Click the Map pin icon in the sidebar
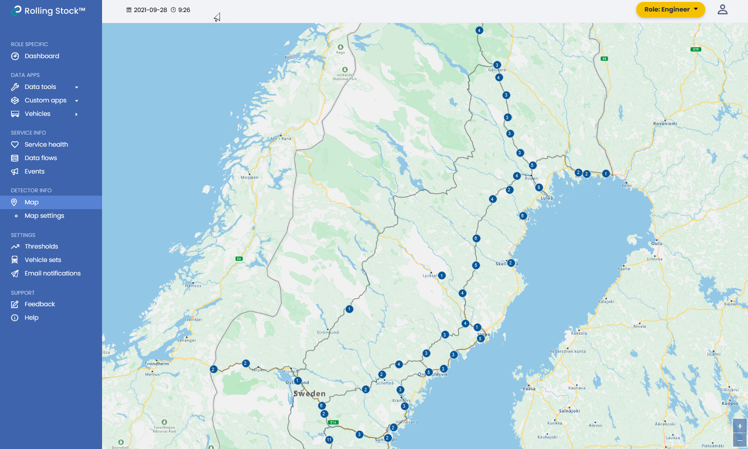 [x=14, y=202]
